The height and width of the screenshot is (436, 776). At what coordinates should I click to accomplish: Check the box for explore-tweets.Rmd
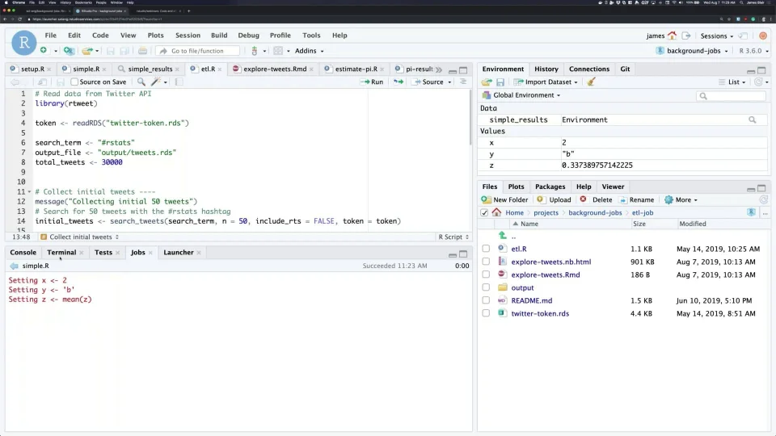click(486, 275)
